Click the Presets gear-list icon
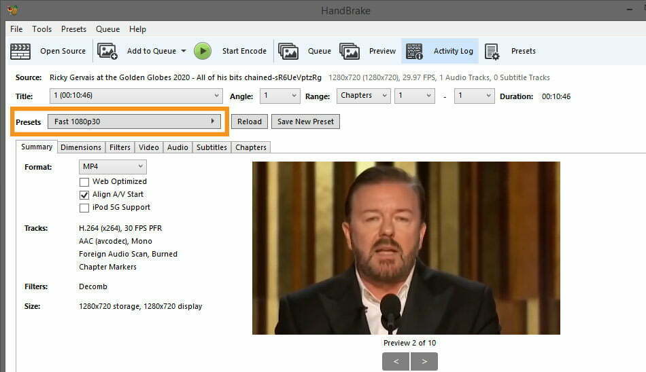Viewport: 646px width, 372px height. click(x=492, y=52)
